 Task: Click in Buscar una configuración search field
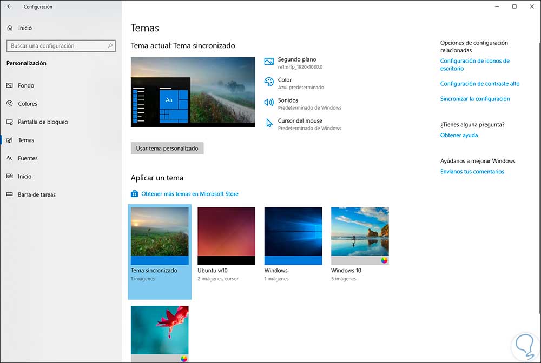point(61,46)
